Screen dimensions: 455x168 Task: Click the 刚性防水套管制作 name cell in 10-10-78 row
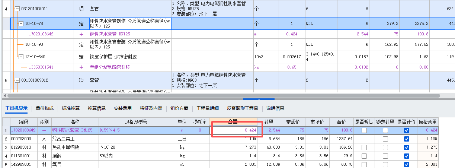click(130, 23)
